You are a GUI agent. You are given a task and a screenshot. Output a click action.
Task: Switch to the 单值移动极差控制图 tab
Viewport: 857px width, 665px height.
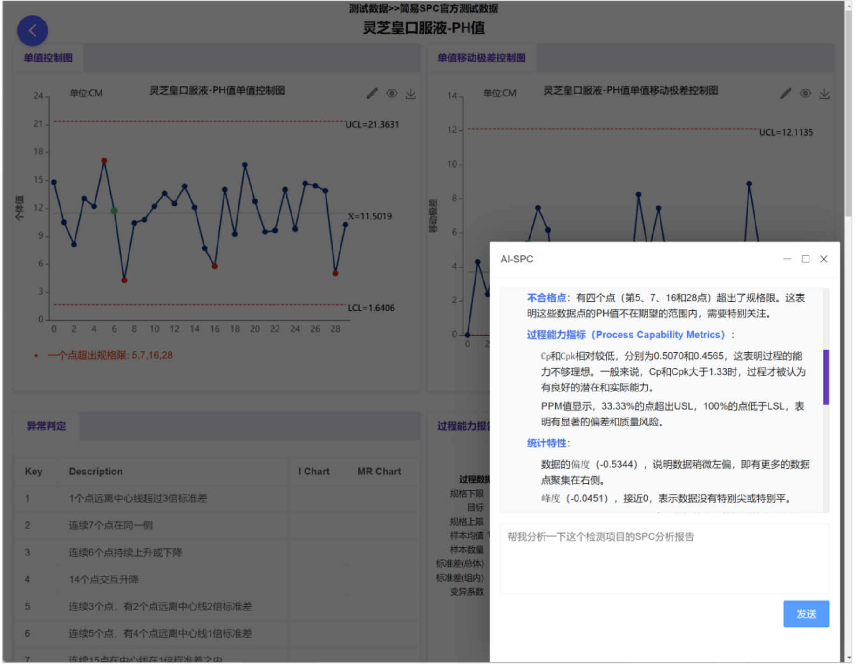tap(480, 58)
